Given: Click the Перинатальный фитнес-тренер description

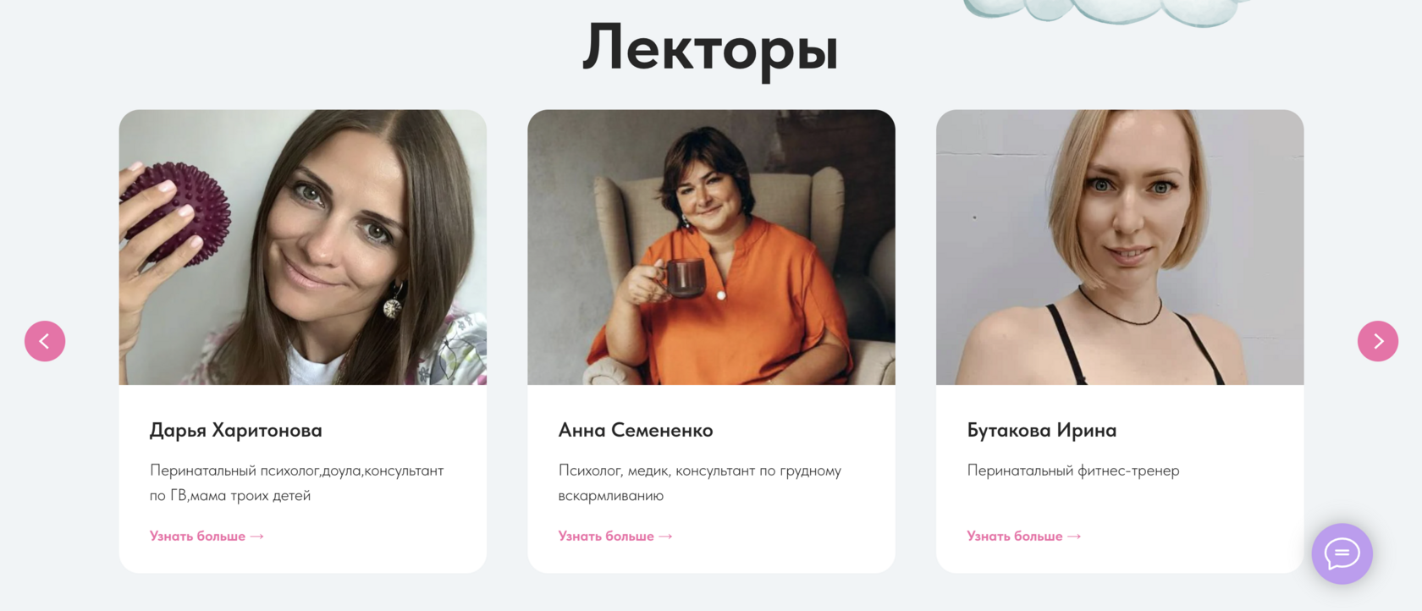Looking at the screenshot, I should [1073, 471].
